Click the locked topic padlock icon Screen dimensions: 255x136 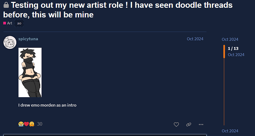click(6, 5)
